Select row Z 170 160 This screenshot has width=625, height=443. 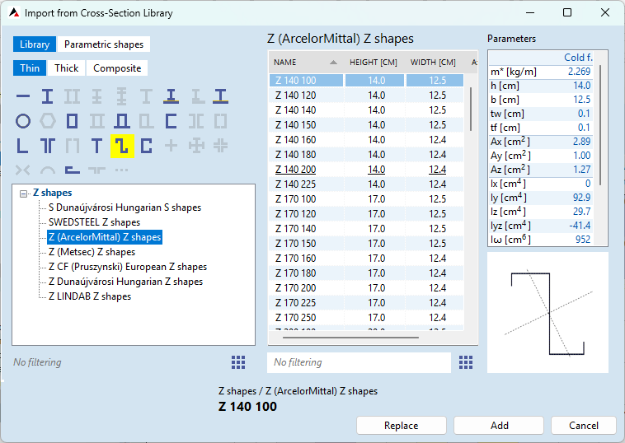[367, 258]
